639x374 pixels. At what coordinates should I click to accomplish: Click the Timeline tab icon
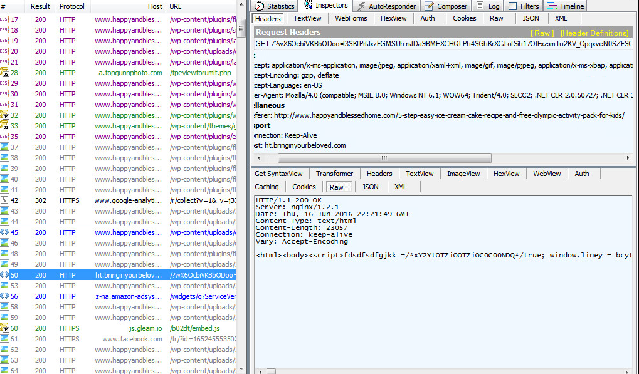point(551,6)
